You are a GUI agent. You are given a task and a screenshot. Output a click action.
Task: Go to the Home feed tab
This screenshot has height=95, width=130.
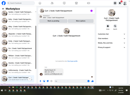point(40,3)
